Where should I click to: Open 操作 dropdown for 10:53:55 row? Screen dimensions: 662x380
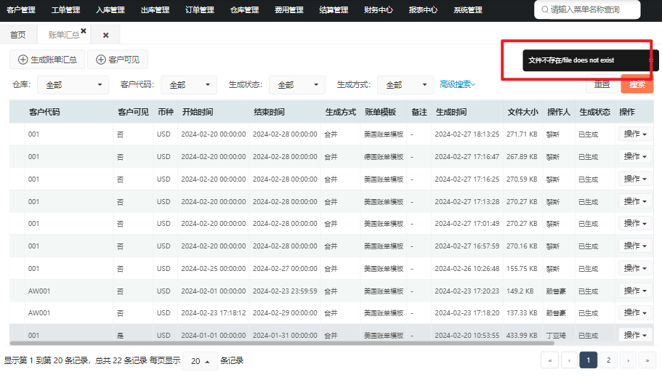635,335
